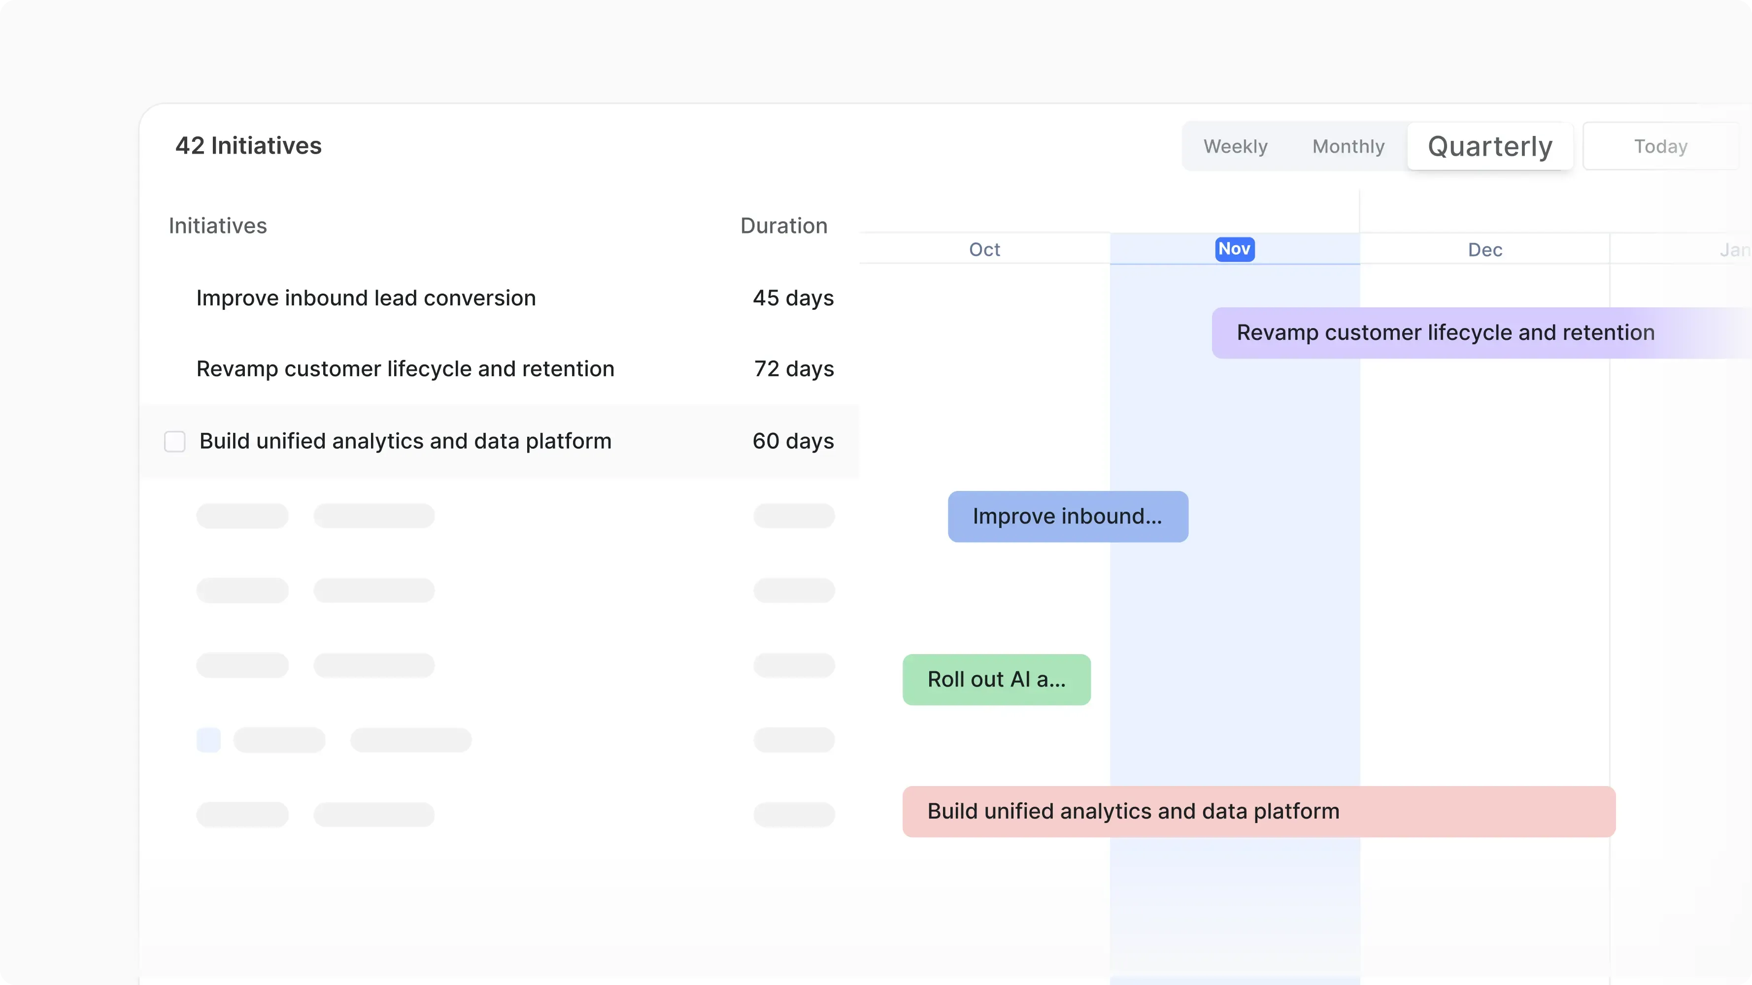Image resolution: width=1752 pixels, height=985 pixels.
Task: Click the Nov month badge on the timeline
Action: 1234,249
